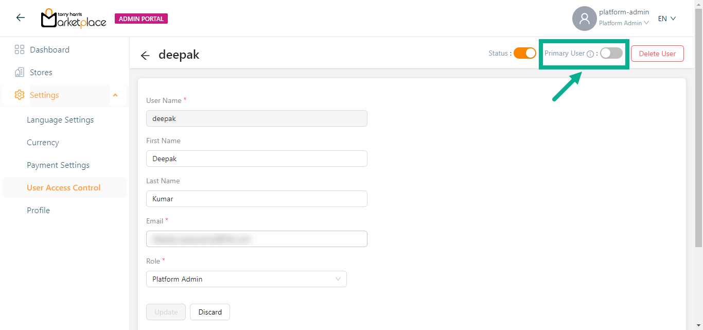Click the First Name input field

click(x=256, y=159)
